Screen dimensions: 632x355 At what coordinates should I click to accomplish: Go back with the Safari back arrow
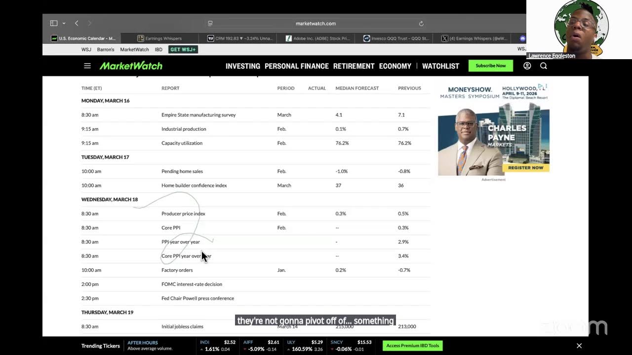pos(77,23)
